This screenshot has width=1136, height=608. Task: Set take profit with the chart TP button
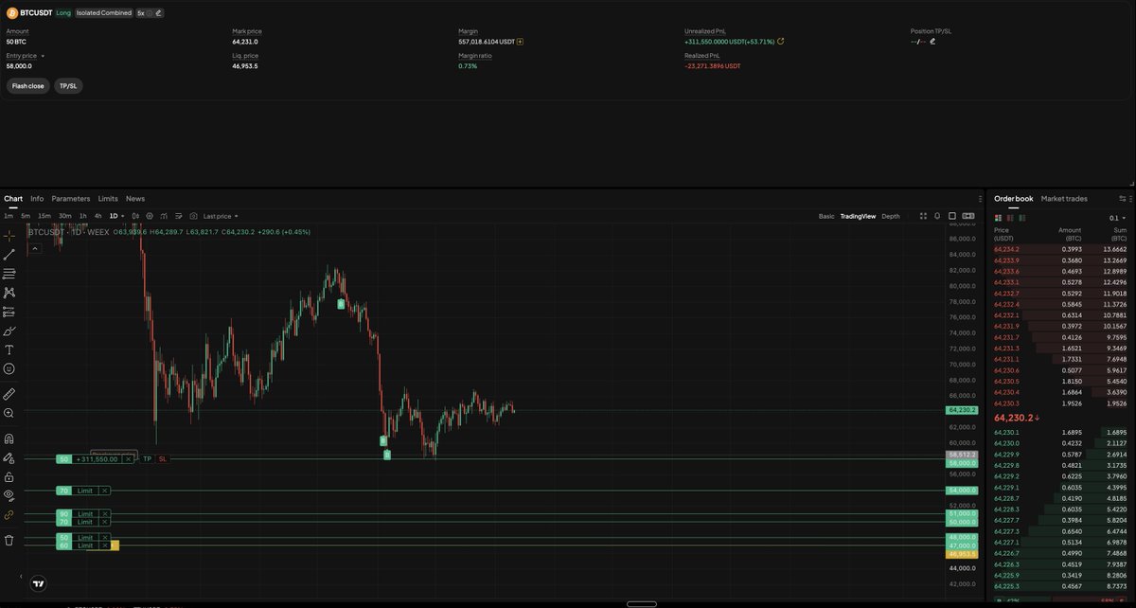click(x=147, y=458)
